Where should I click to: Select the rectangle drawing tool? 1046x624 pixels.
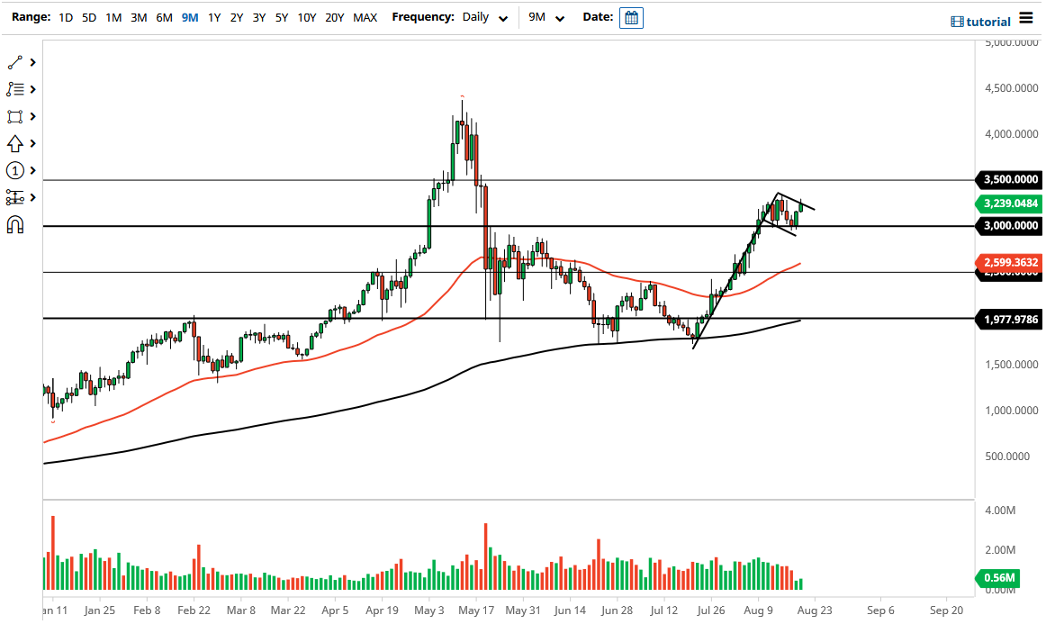(x=15, y=115)
